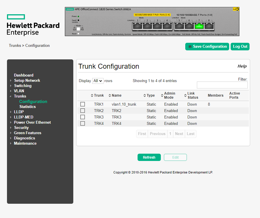Sort table by Admin Mode arrows
The width and height of the screenshot is (260, 218).
(x=162, y=95)
